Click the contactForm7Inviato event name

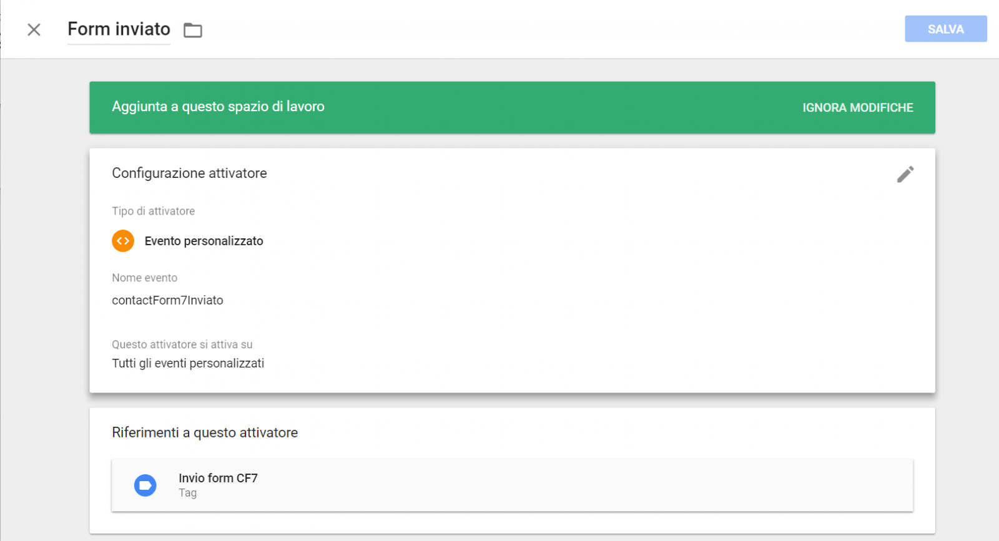point(167,300)
